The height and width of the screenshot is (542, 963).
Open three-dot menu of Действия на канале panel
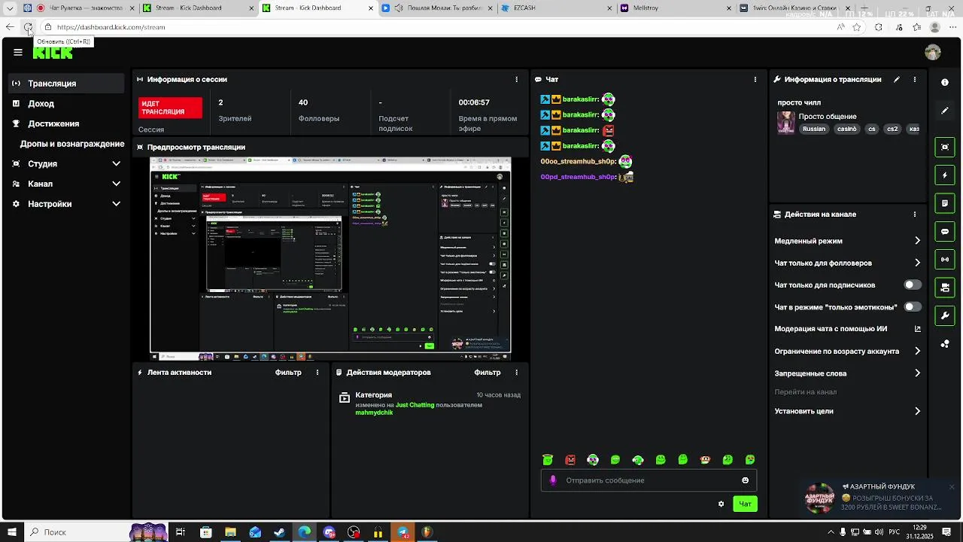[915, 215]
